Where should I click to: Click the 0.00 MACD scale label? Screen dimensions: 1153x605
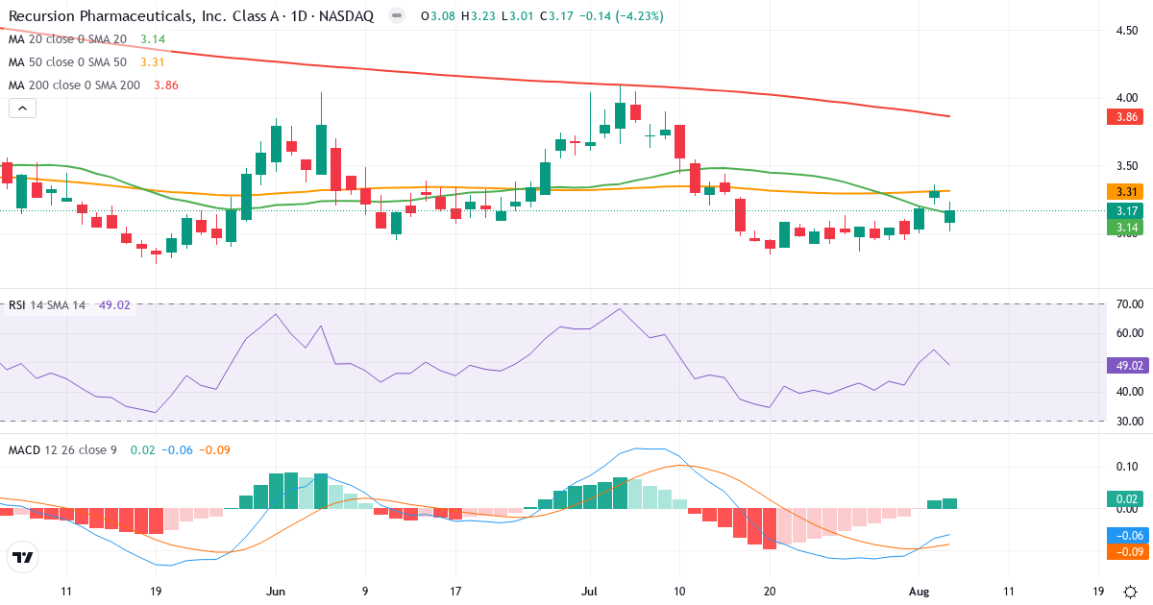(1127, 509)
